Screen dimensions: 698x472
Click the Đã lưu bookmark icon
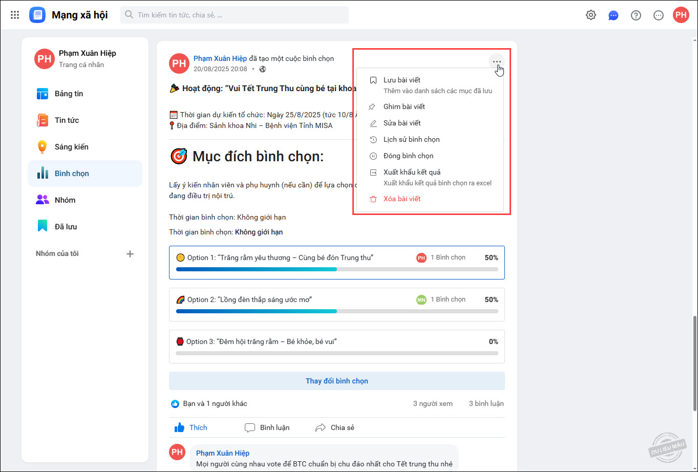(x=43, y=227)
